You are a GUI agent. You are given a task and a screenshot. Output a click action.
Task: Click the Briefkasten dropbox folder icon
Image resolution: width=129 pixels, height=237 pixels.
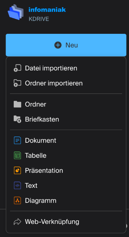(17, 119)
